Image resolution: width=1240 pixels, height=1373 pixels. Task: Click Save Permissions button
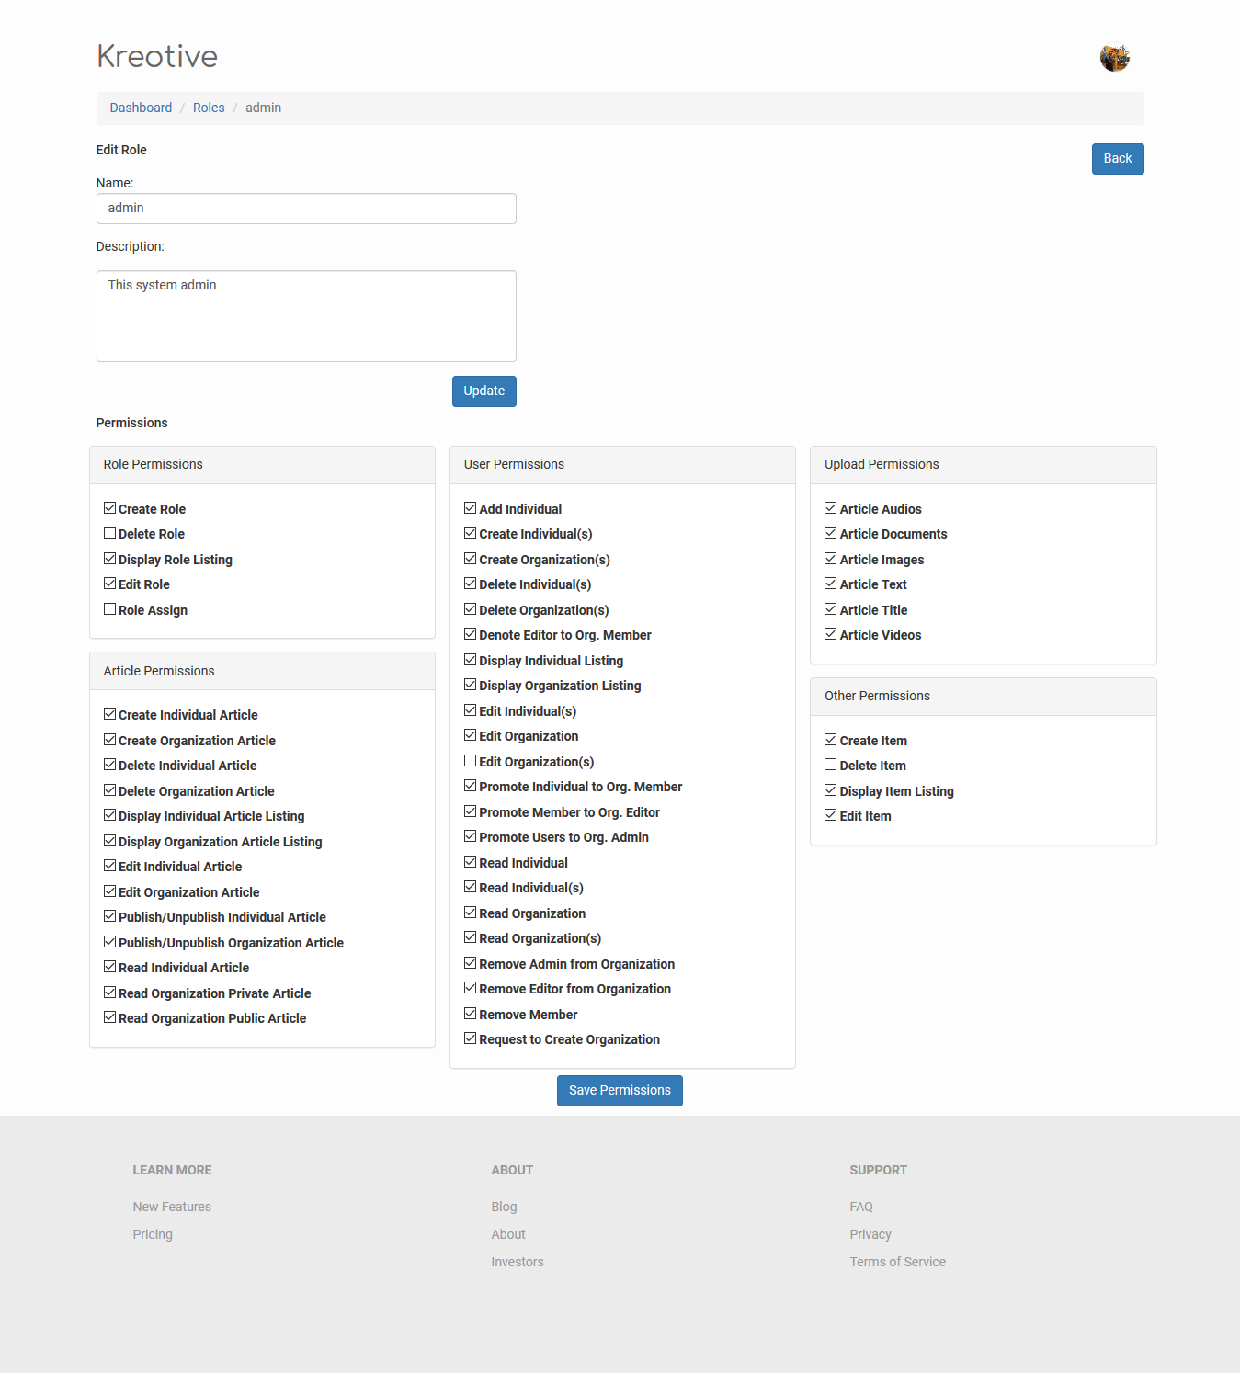pyautogui.click(x=620, y=1091)
